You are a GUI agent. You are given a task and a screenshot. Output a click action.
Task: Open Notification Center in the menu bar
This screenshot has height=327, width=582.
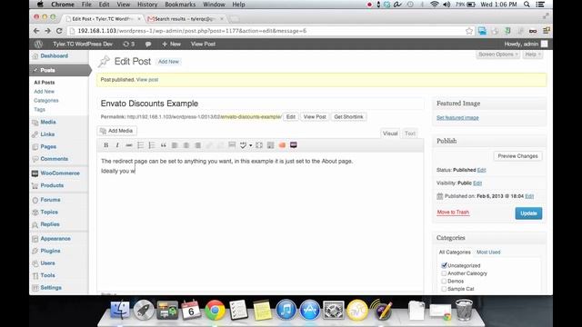point(540,5)
